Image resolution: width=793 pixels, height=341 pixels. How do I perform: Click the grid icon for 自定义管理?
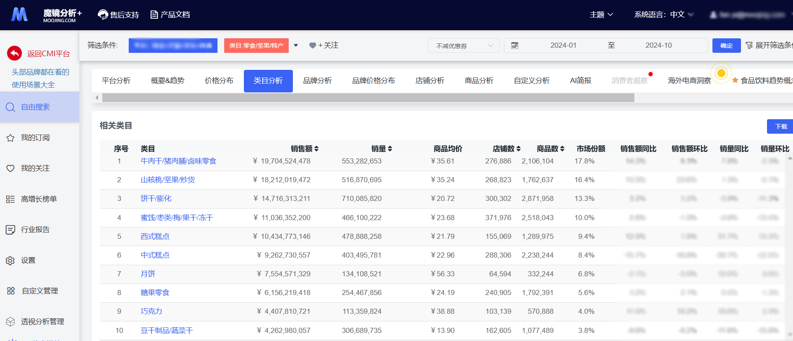11,291
